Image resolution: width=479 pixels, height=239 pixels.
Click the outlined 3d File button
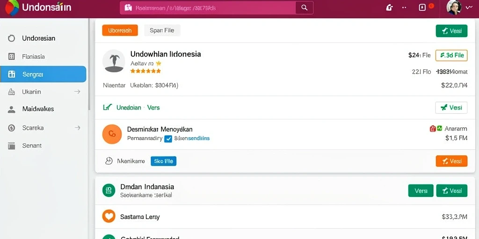point(451,55)
